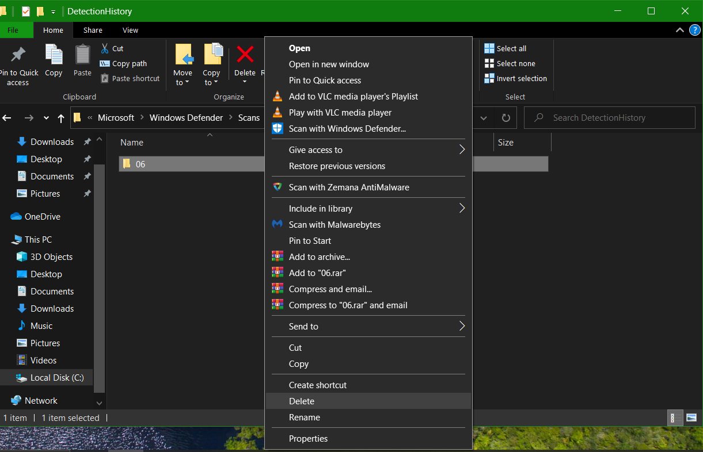Expand the Include in library submenu
Image resolution: width=703 pixels, height=452 pixels.
pyautogui.click(x=368, y=209)
